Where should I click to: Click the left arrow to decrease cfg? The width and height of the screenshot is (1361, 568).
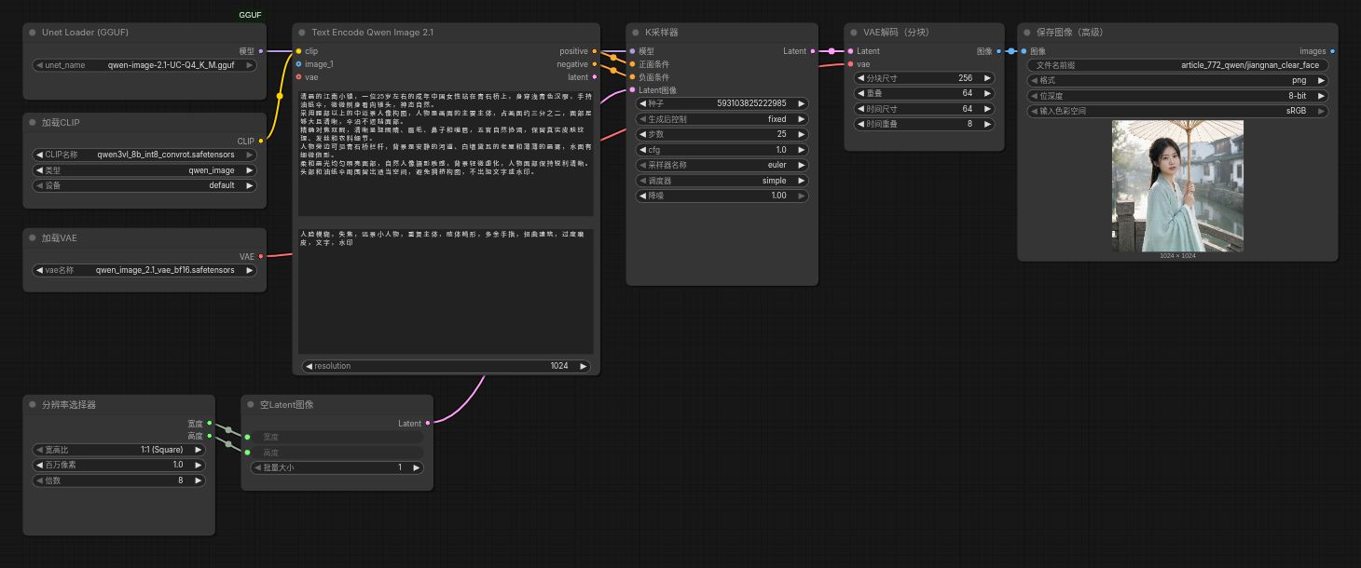pos(642,150)
